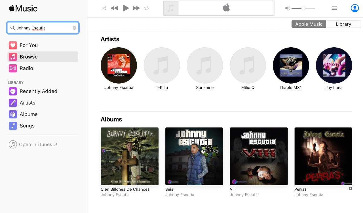
Task: Select the Apple Music tab
Action: [x=309, y=24]
